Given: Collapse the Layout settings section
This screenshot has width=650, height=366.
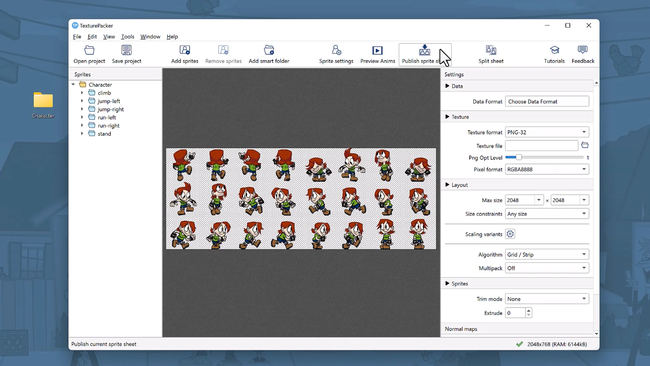Looking at the screenshot, I should [447, 185].
